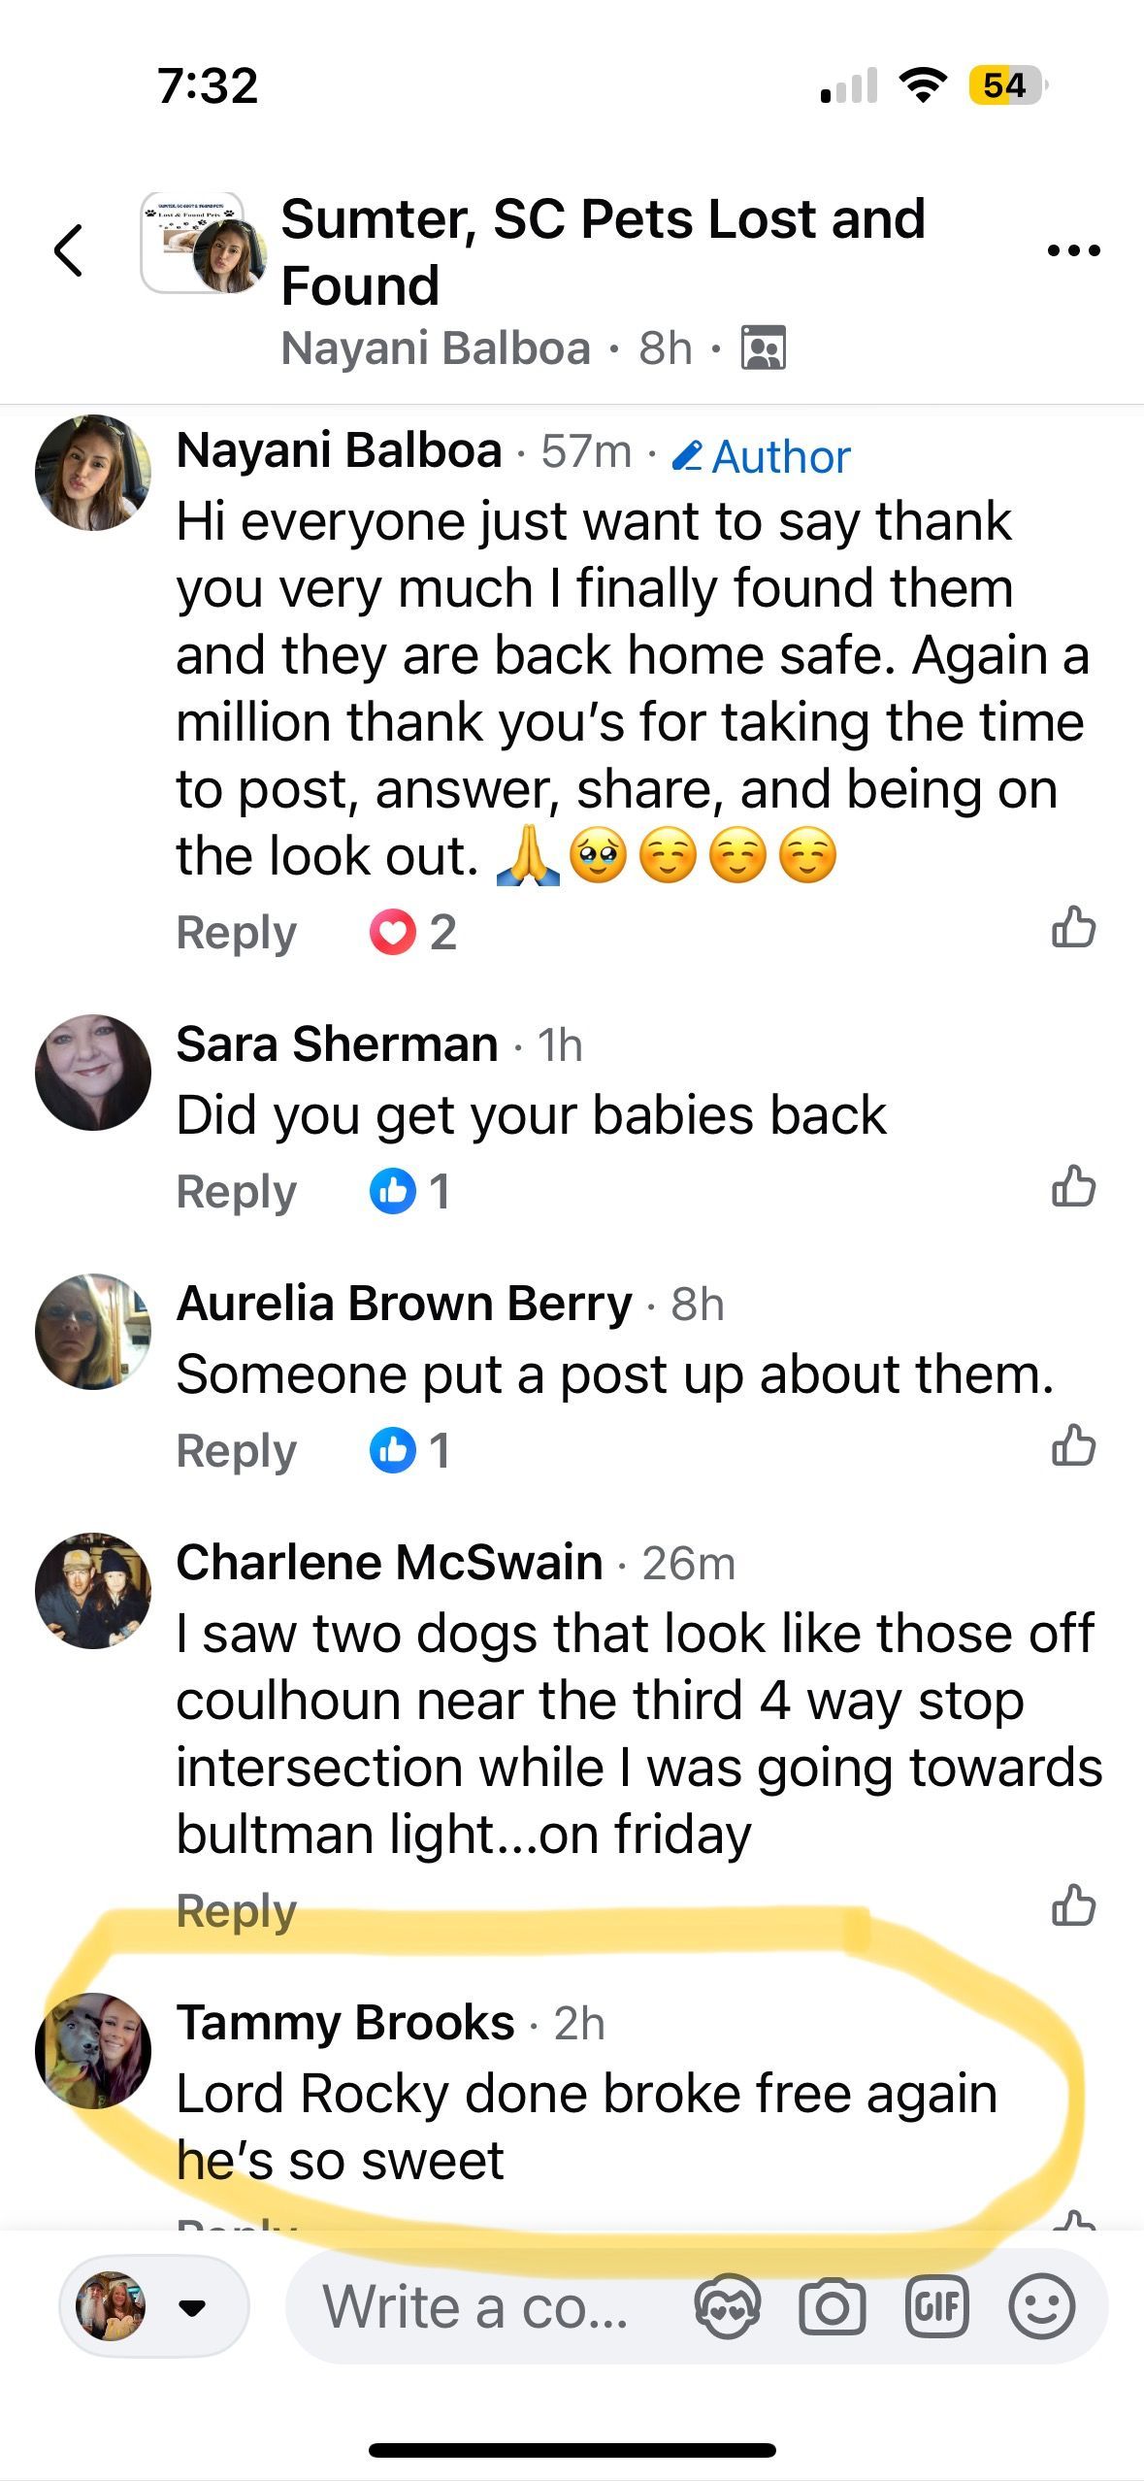This screenshot has height=2481, width=1144.
Task: Tap the Write a comment field
Action: [475, 2306]
